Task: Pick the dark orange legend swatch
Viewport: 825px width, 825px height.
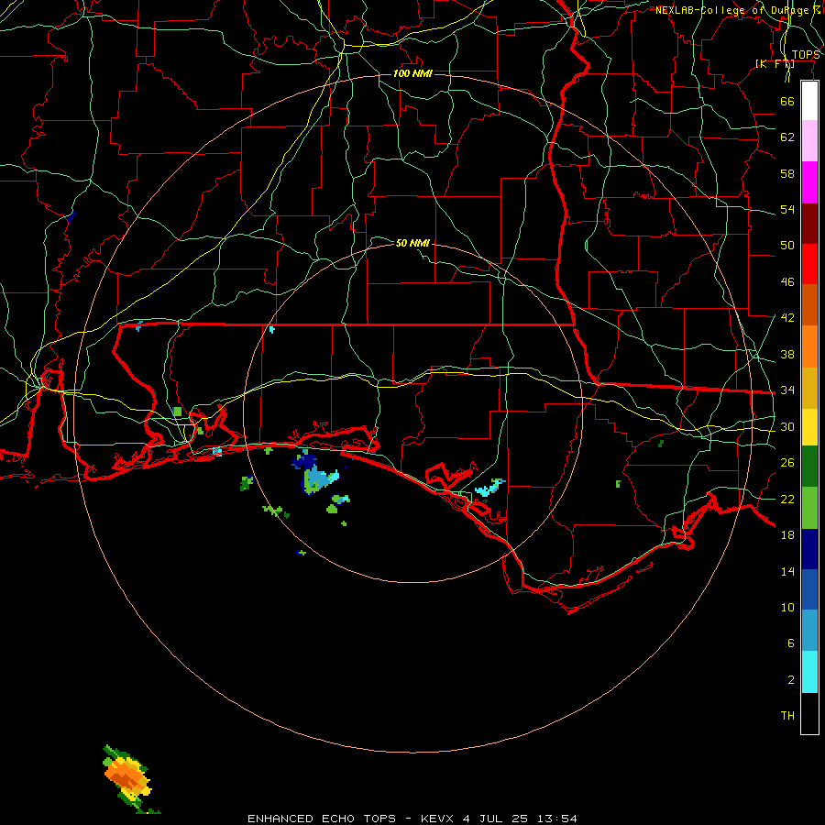Action: tap(809, 305)
